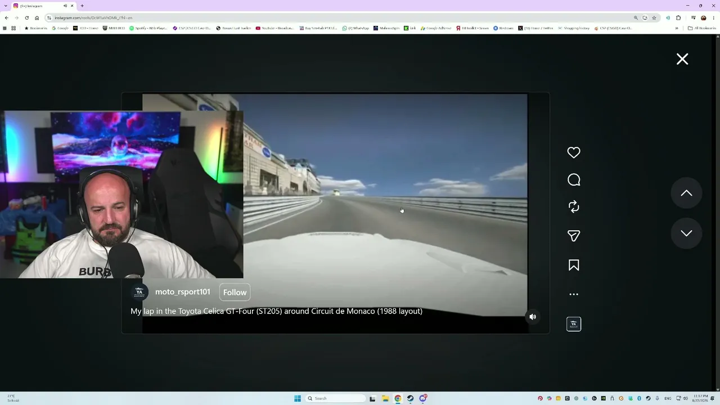The width and height of the screenshot is (720, 405).
Task: Open the audio thumbnail below the three dots
Action: coord(574,324)
